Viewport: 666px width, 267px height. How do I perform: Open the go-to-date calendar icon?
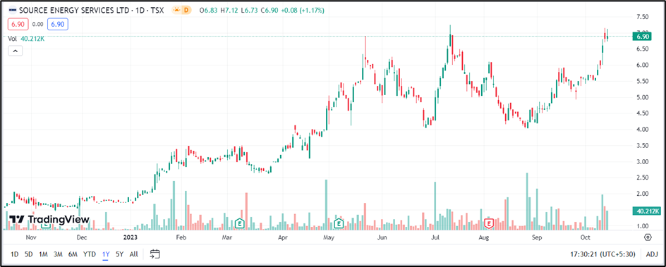[155, 254]
